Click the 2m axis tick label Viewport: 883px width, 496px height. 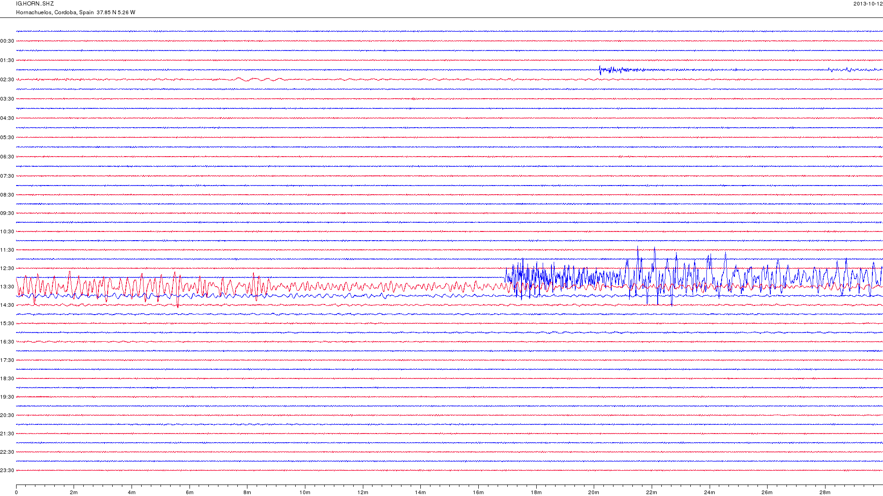click(74, 492)
